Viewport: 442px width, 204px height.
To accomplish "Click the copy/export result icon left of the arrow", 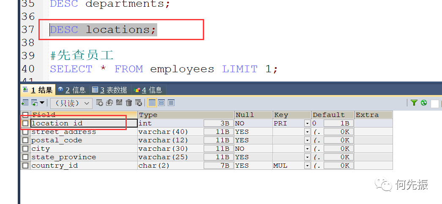I will coord(34,103).
